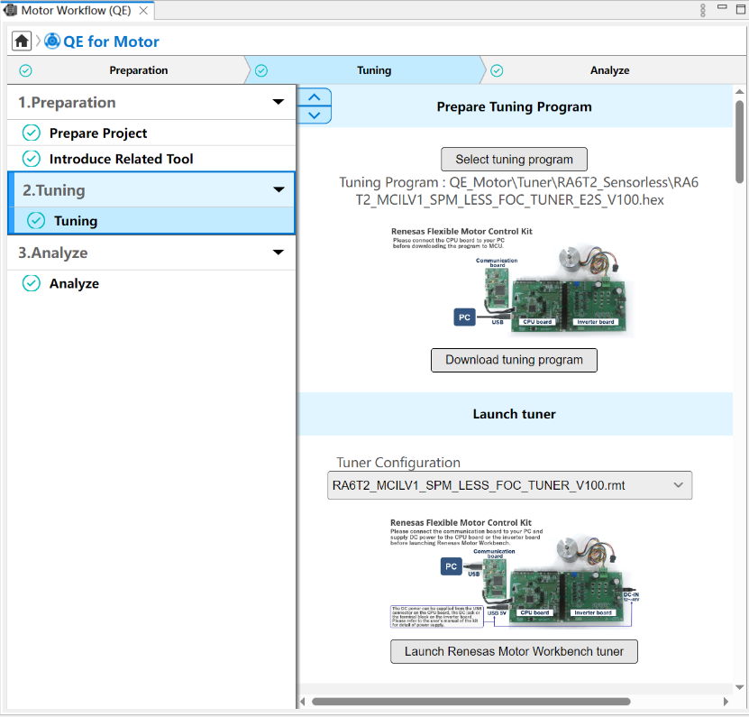Click Select tuning program button

coord(514,160)
